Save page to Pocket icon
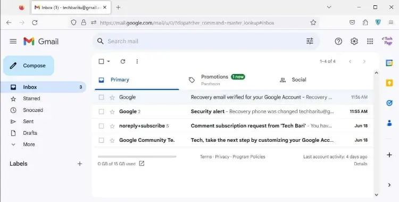Viewport: 399px width, 202px height. [352, 22]
